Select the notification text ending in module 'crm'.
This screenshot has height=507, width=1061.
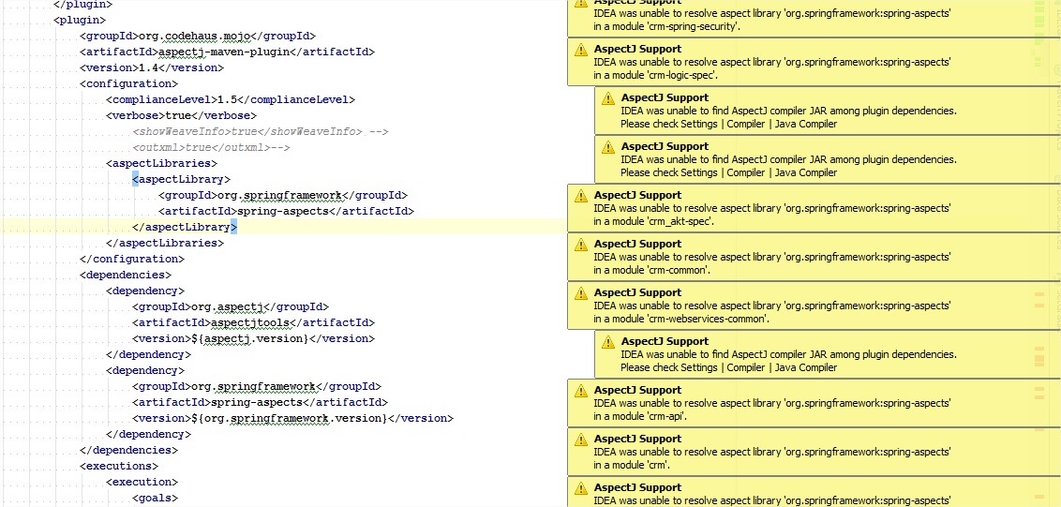coord(772,458)
